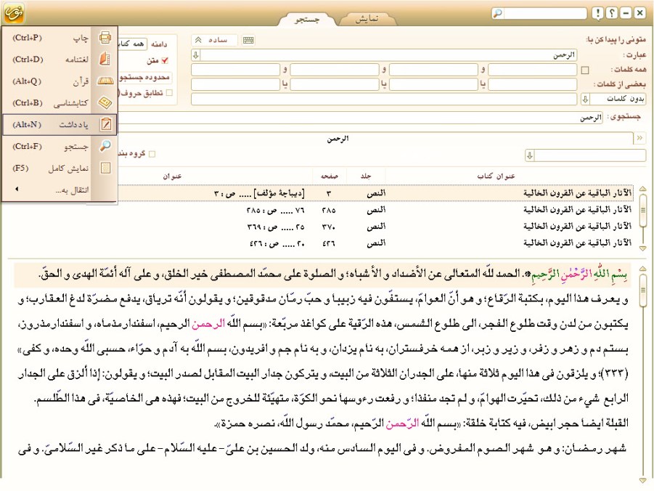Open the question mark help button
This screenshot has width=654, height=491.
click(x=612, y=13)
